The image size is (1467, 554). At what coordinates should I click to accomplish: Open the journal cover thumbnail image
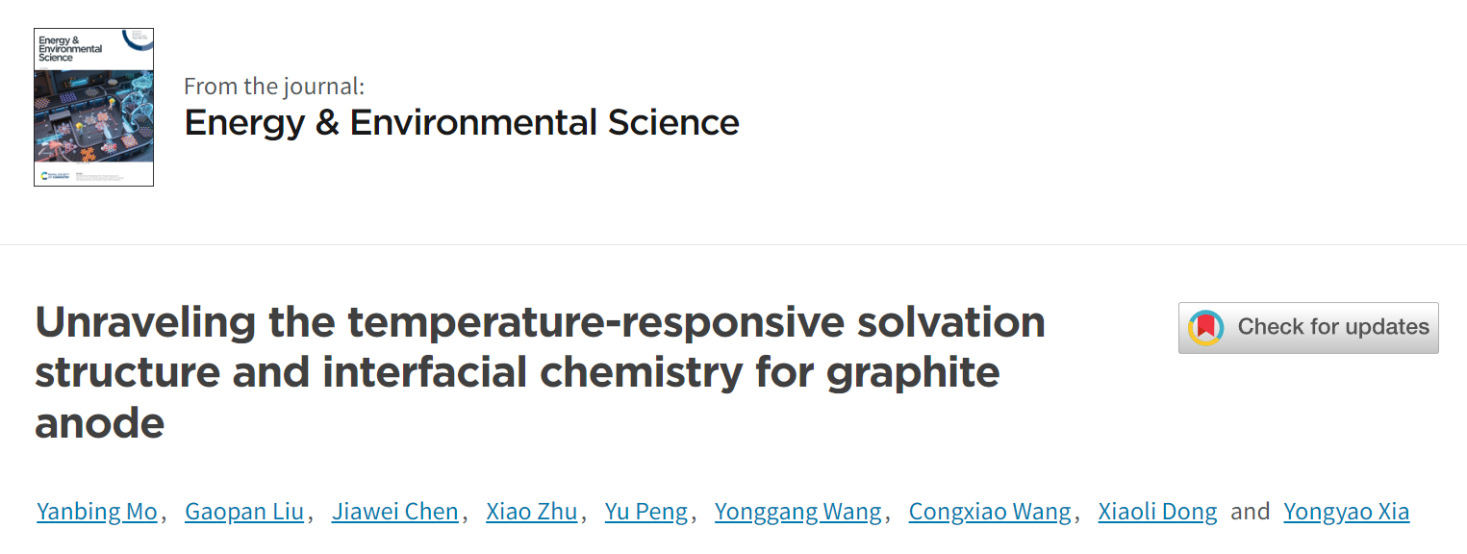(94, 107)
